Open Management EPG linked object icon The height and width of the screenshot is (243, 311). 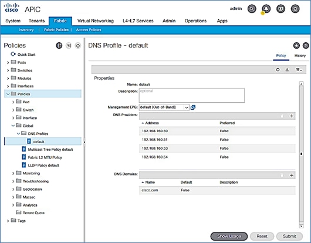(x=193, y=107)
